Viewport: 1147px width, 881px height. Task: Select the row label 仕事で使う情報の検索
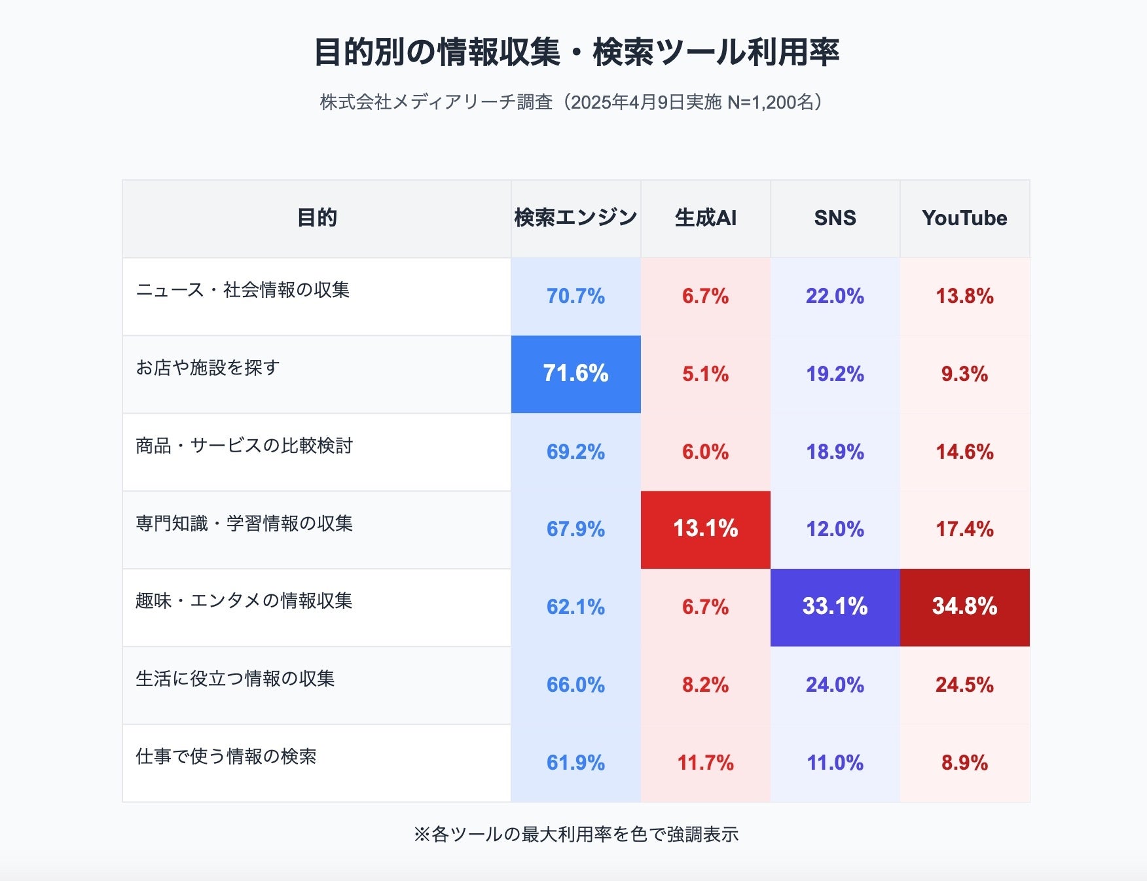pyautogui.click(x=226, y=757)
